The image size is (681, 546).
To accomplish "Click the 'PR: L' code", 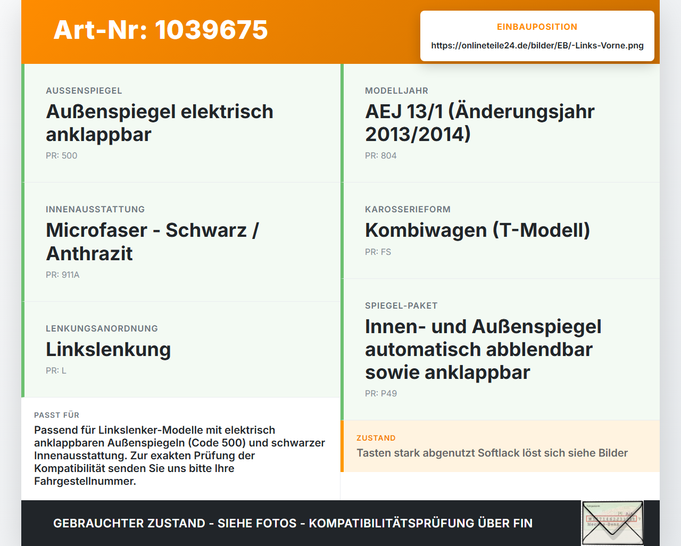I will coord(56,370).
